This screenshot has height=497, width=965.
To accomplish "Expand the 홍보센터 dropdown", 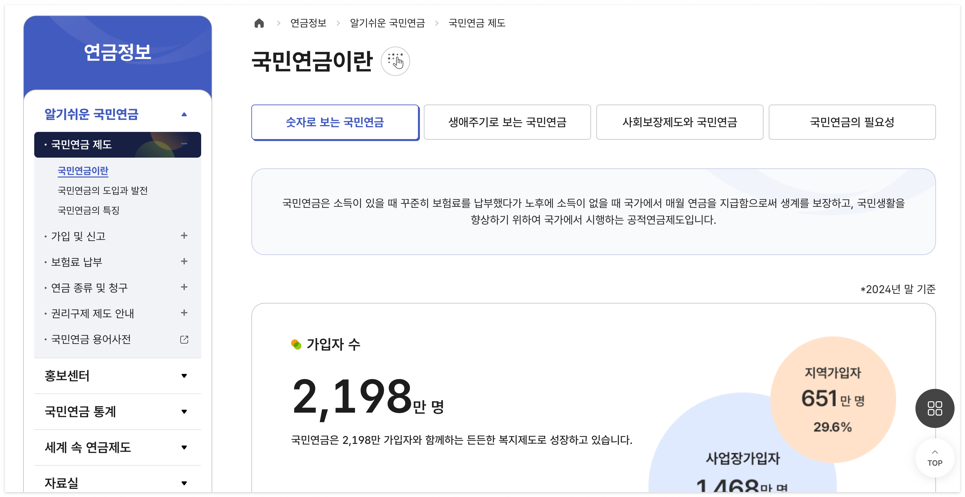I will click(x=184, y=376).
